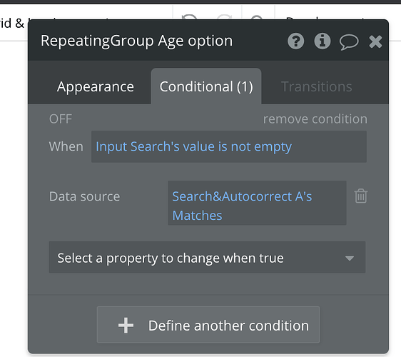The height and width of the screenshot is (357, 401).
Task: Close the RepeatingGroup Age option panel
Action: pyautogui.click(x=375, y=41)
